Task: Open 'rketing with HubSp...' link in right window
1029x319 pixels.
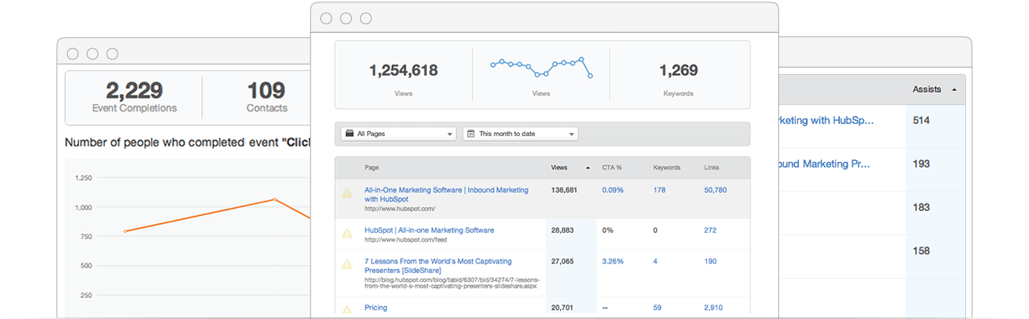Action: 827,121
